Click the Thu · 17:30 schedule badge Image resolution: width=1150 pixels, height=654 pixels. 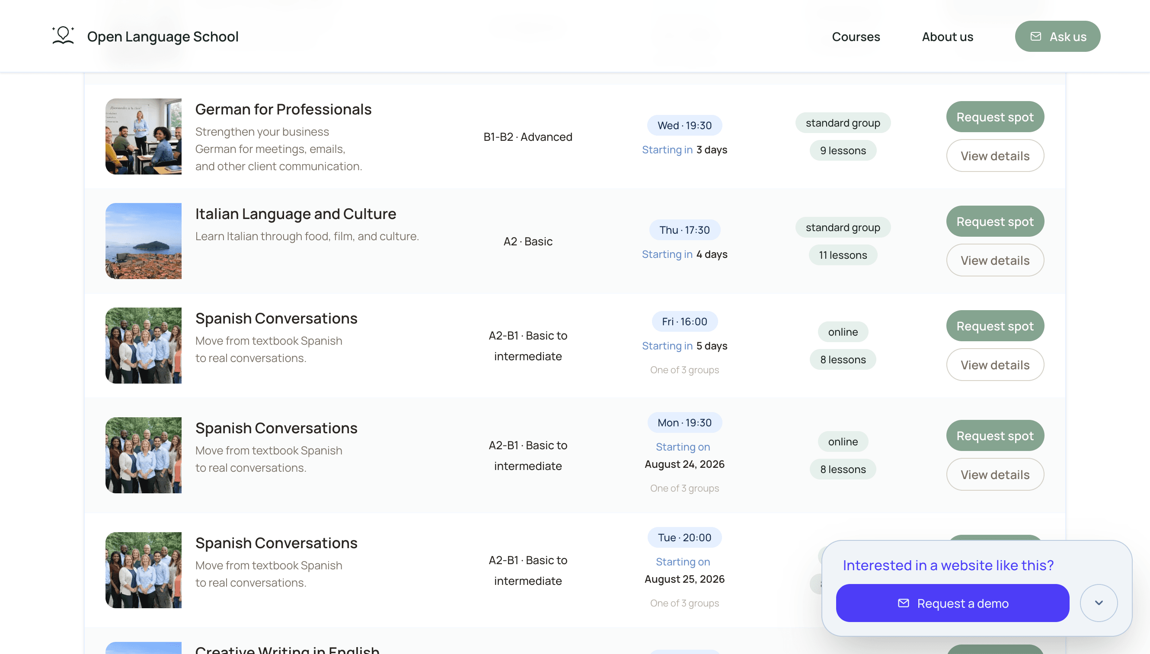click(684, 230)
